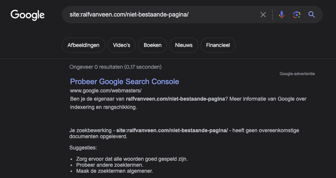Switch to the Afbeeldingen filter
336x178 pixels.
coord(83,45)
